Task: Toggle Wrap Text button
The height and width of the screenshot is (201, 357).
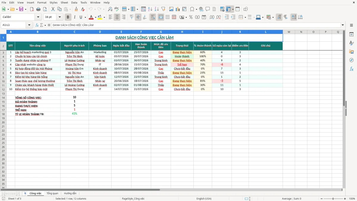Action: (x=153, y=17)
